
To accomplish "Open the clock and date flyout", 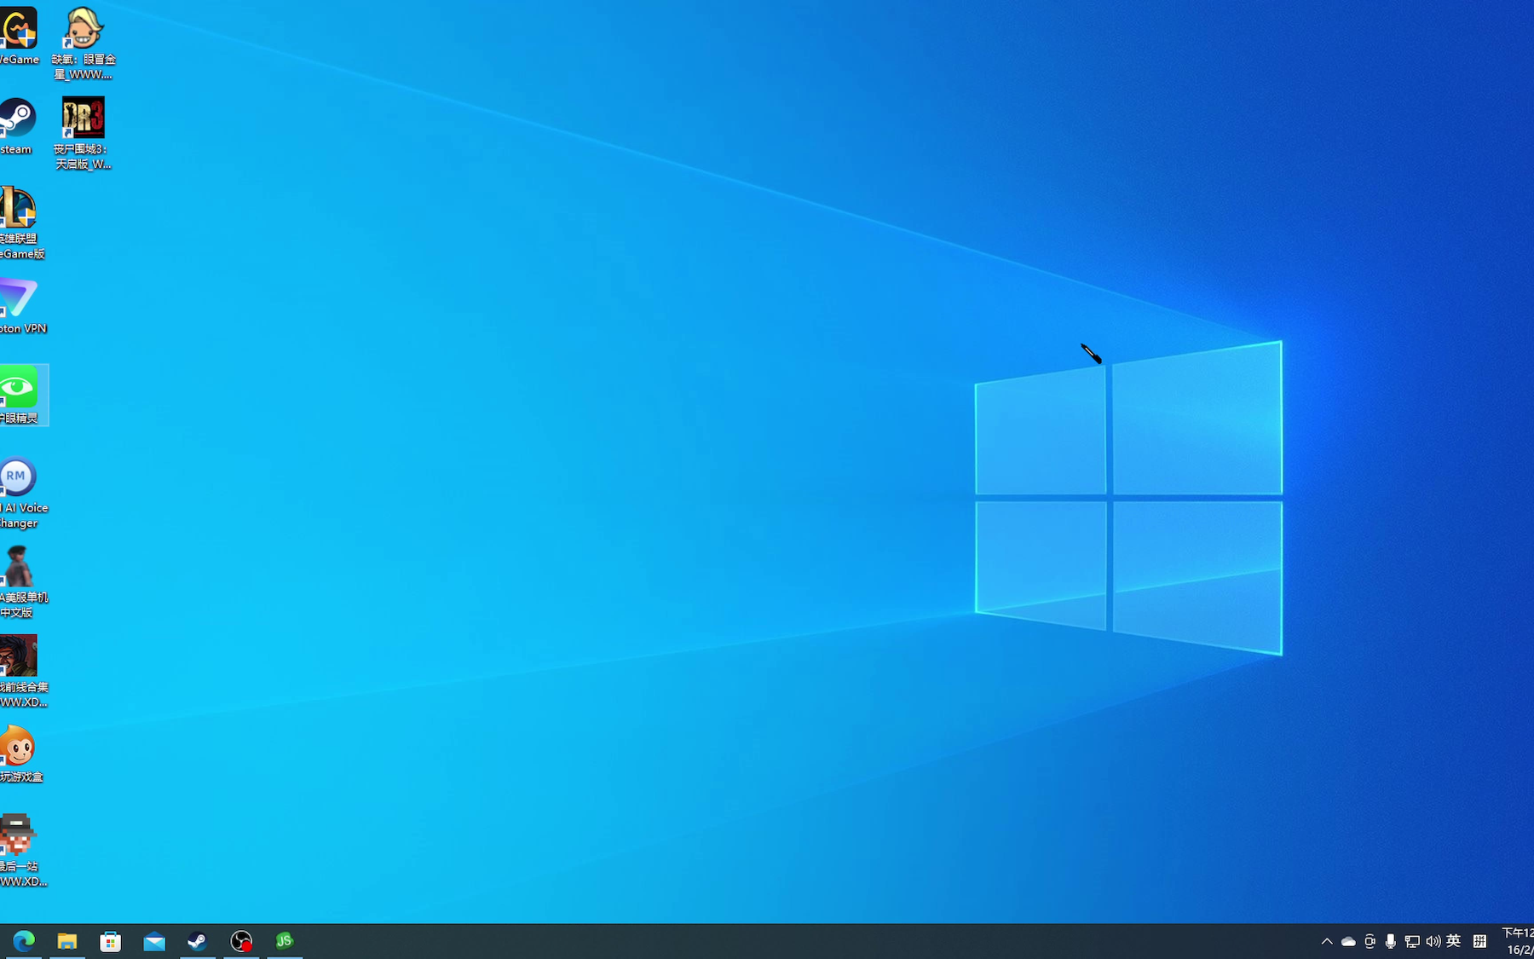I will (x=1518, y=941).
